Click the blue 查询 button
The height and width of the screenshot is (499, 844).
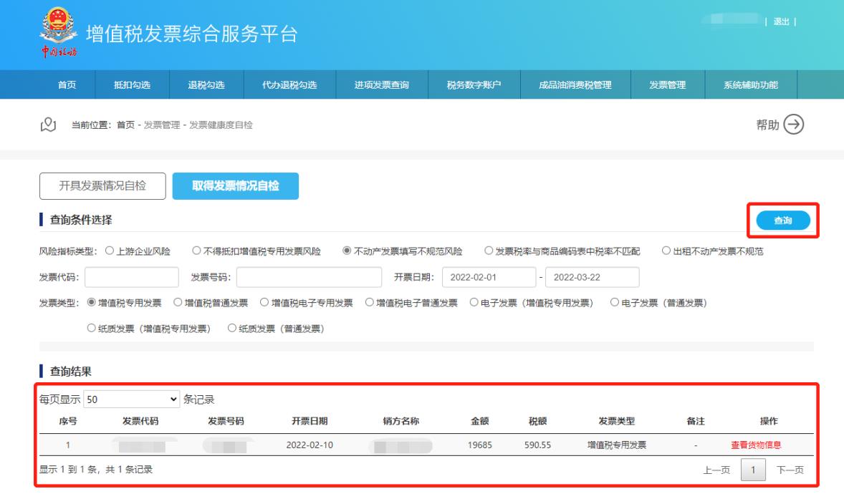pos(783,221)
